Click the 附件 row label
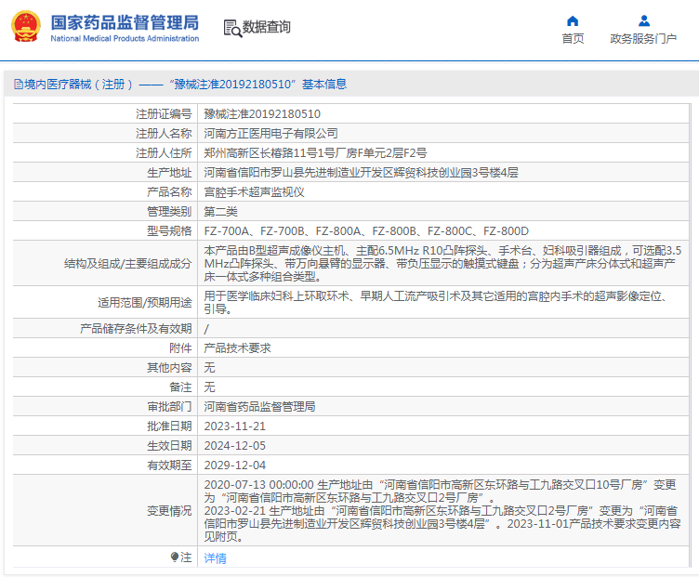The width and height of the screenshot is (699, 577). coord(180,348)
